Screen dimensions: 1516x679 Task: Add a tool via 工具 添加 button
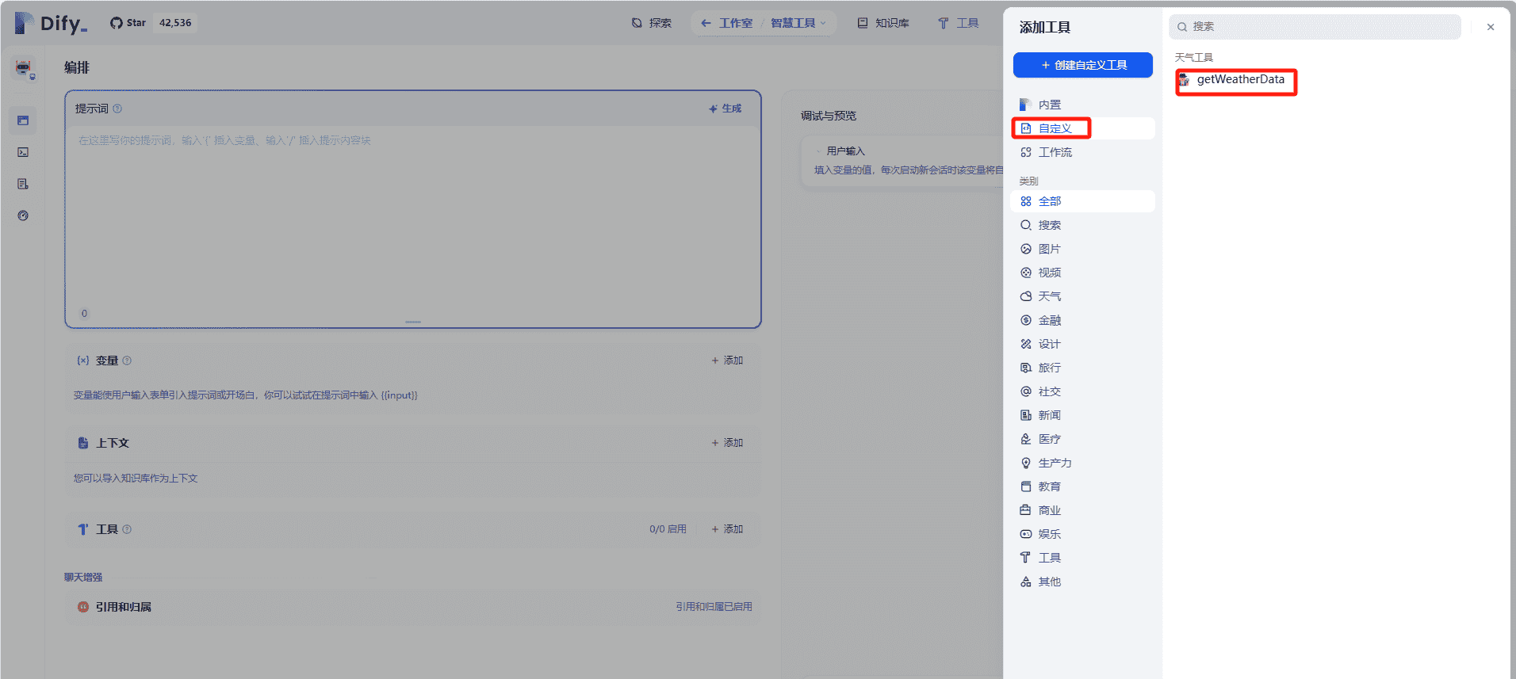[x=727, y=529]
